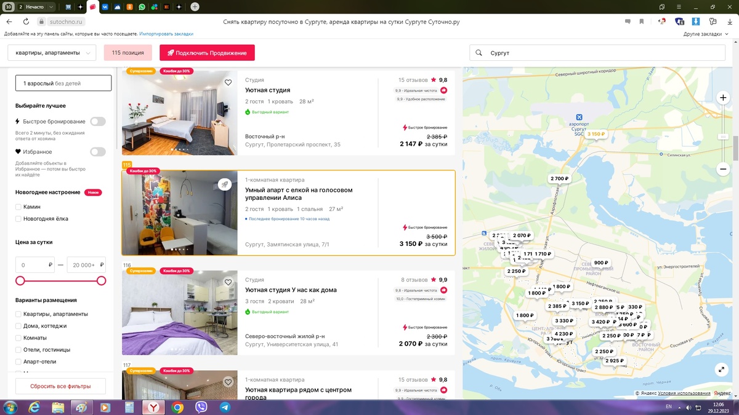Switch to the Odnoklassniki browser tab
Screen dimensions: 739x415
pyautogui.click(x=129, y=7)
